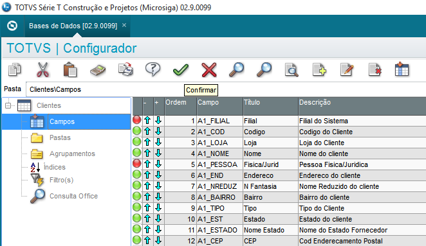Screen dimensions: 426x246
Task: Click the add new document icon
Action: [x=319, y=70]
